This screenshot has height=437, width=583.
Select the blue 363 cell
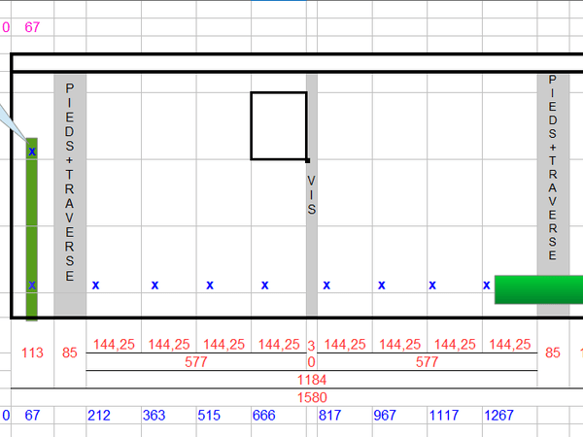click(x=154, y=417)
